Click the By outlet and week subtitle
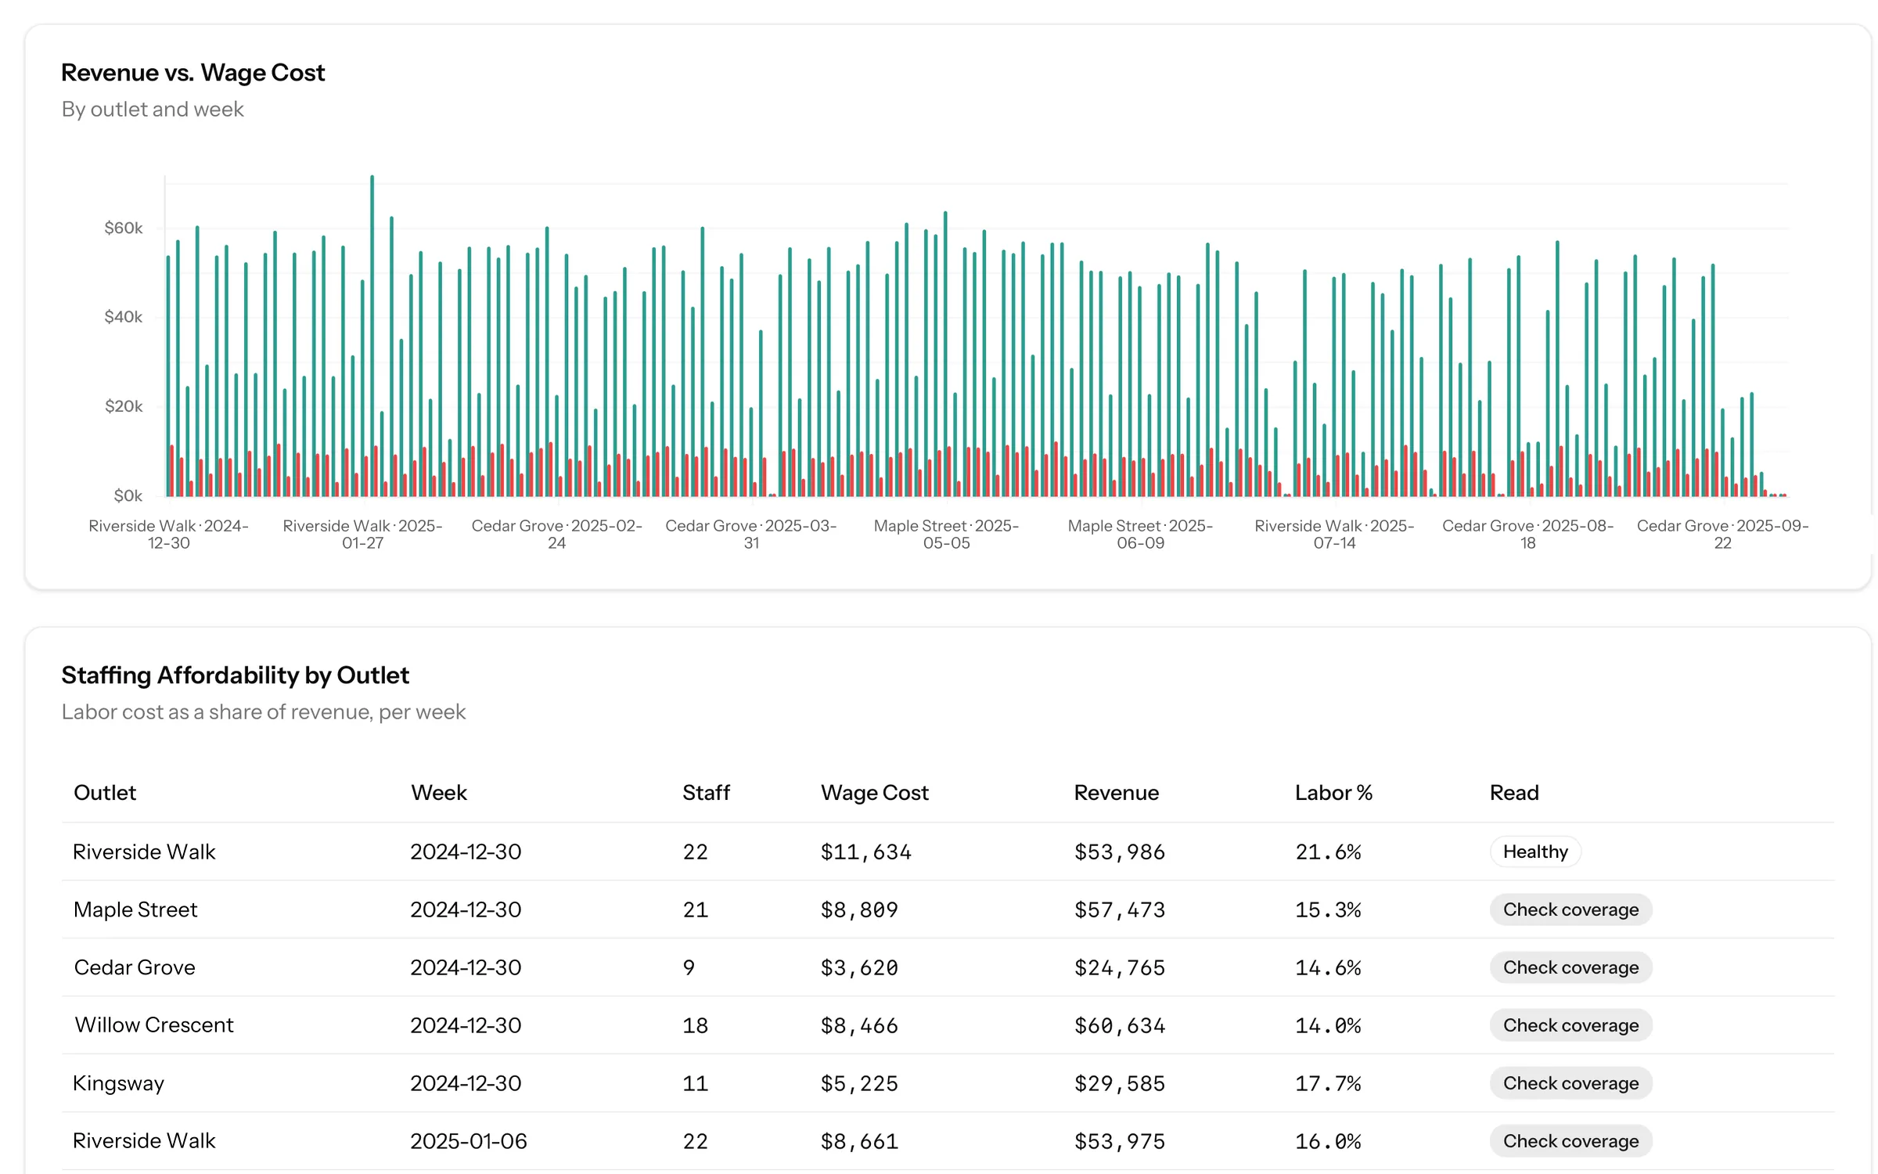Viewport: 1878px width, 1174px height. pos(153,109)
